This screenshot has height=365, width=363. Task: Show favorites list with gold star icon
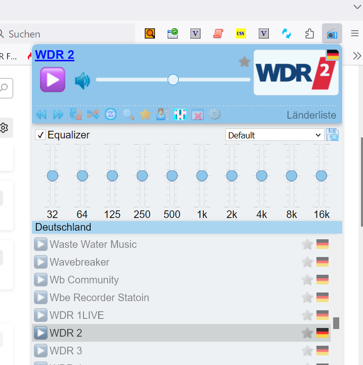point(145,115)
